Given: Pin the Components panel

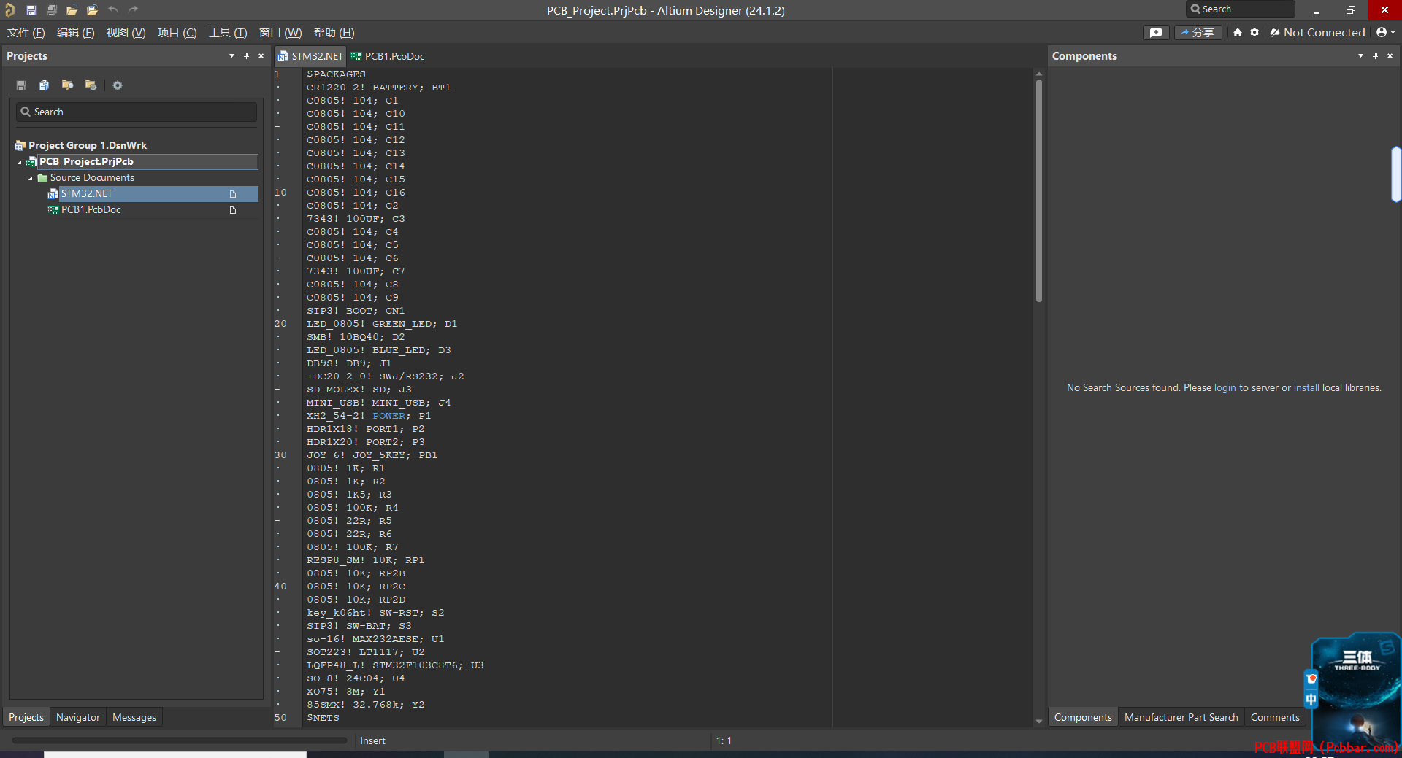Looking at the screenshot, I should 1375,56.
